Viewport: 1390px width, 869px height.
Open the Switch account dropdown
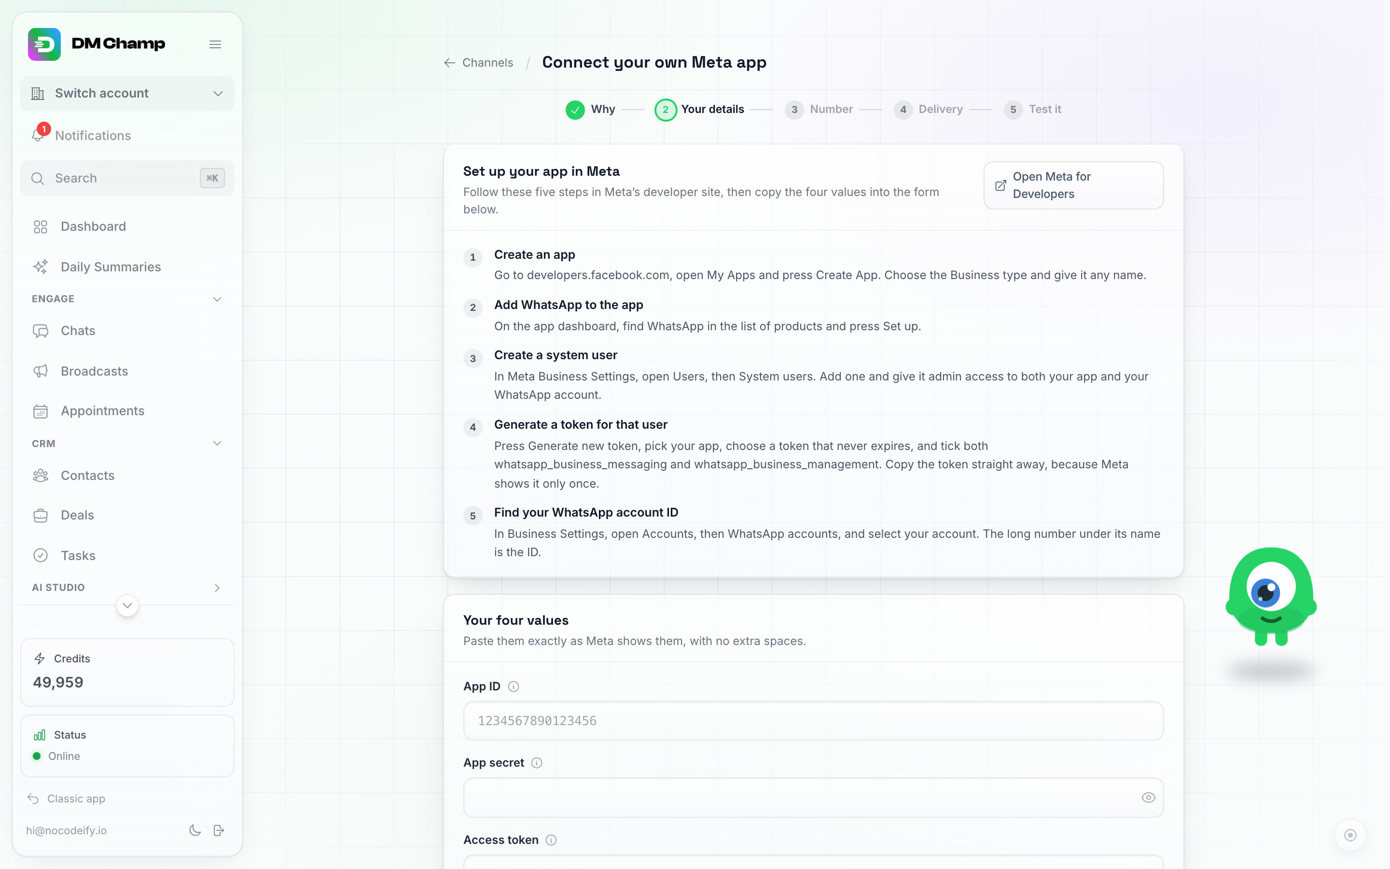pos(127,93)
